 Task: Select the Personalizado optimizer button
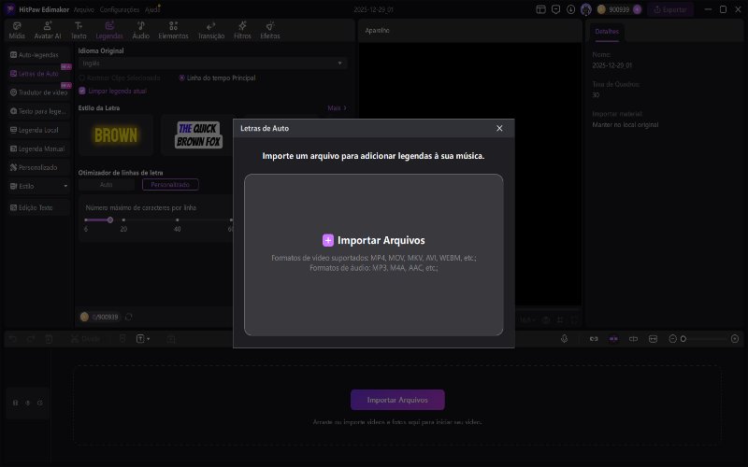(176, 185)
